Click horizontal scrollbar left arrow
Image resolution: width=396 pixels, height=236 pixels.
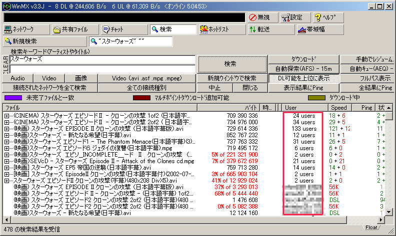[x=6, y=220]
